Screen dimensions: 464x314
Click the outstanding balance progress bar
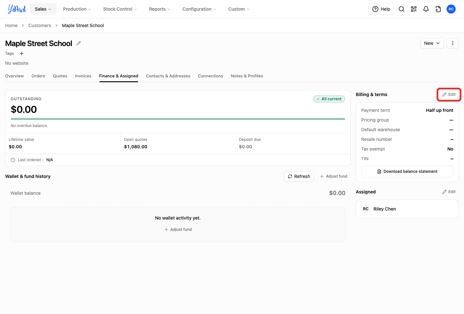pyautogui.click(x=178, y=119)
